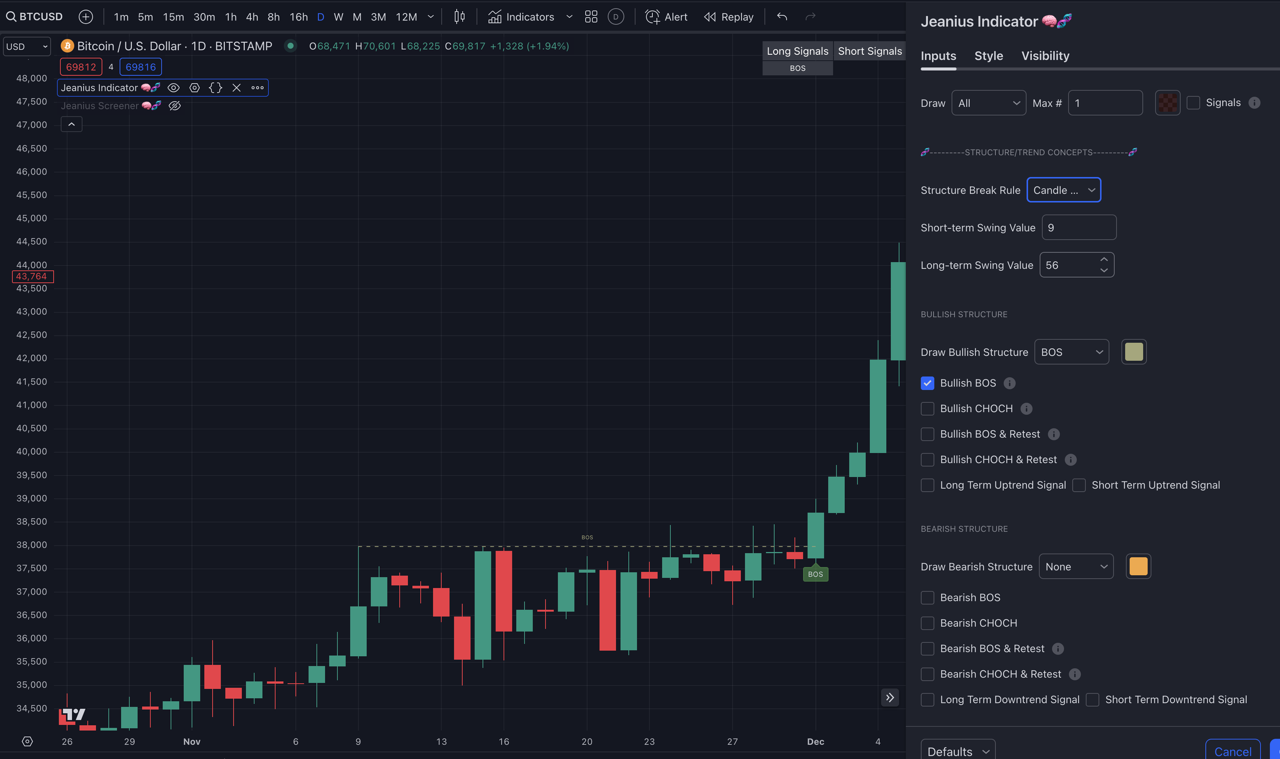Viewport: 1280px width, 759px height.
Task: Enable the Signals checkbox
Action: (1193, 103)
